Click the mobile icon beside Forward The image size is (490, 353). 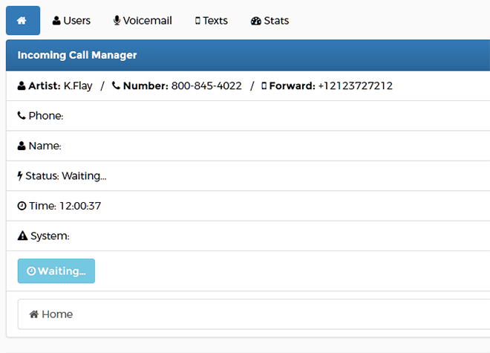[264, 85]
